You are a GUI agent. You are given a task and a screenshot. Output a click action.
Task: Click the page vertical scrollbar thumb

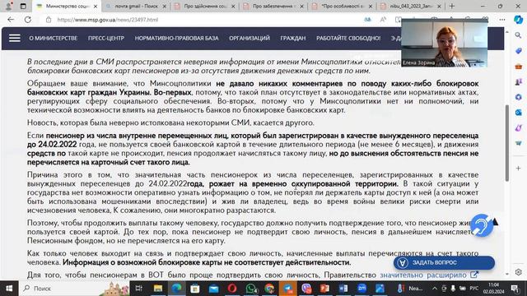click(507, 143)
